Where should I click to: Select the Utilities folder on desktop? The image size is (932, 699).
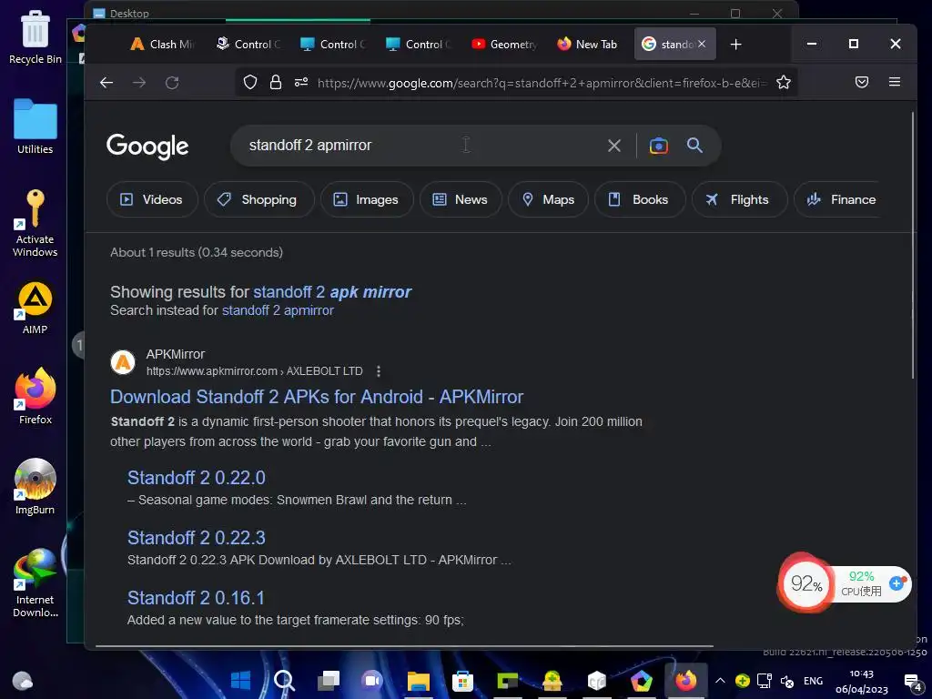click(x=35, y=127)
